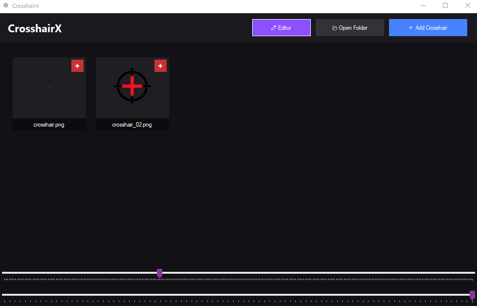This screenshot has width=477, height=306.
Task: Click the Add Crosshair button
Action: (x=428, y=28)
